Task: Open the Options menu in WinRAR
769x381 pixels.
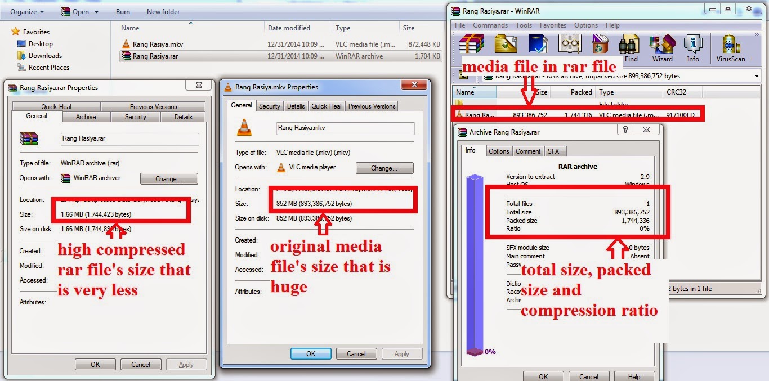Action: tap(586, 25)
